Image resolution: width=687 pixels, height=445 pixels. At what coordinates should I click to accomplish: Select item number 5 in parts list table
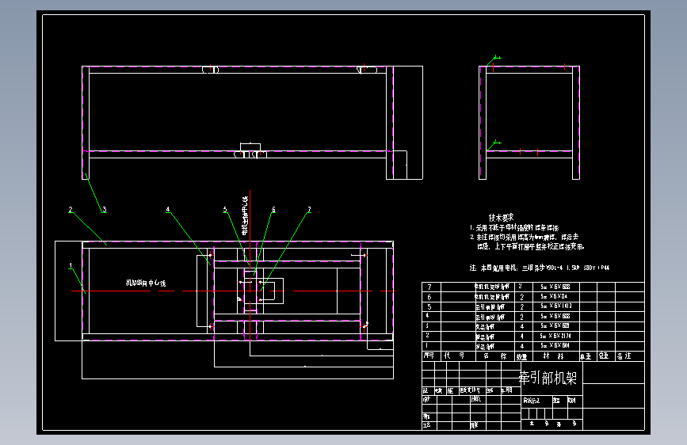click(x=429, y=306)
